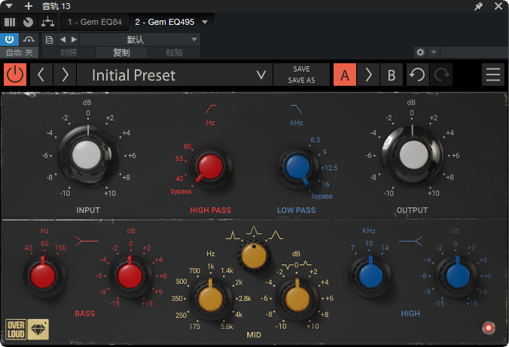Select the narrow mid bandwidth shape icon
Screen dimensions: 509x347
tap(233, 235)
